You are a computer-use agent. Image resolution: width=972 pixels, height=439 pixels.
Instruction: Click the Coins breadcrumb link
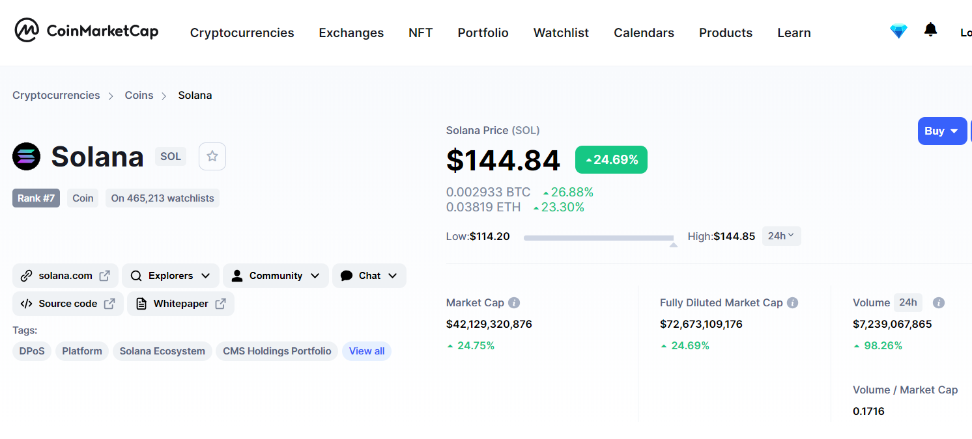point(139,95)
